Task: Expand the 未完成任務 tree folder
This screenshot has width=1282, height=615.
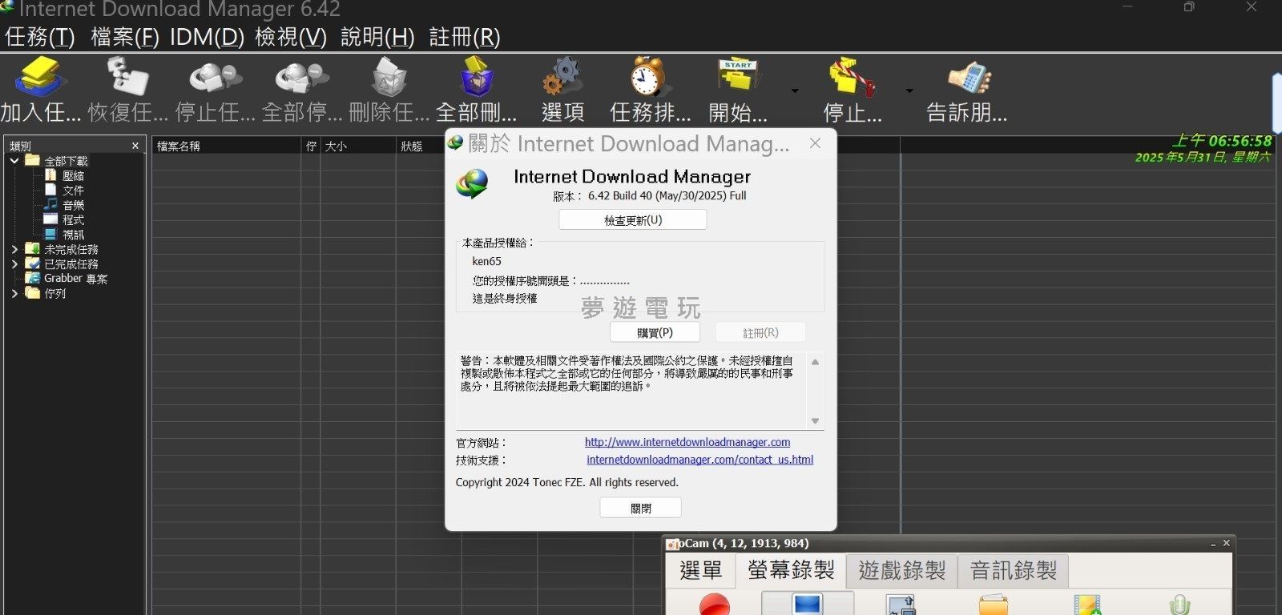Action: [x=14, y=250]
